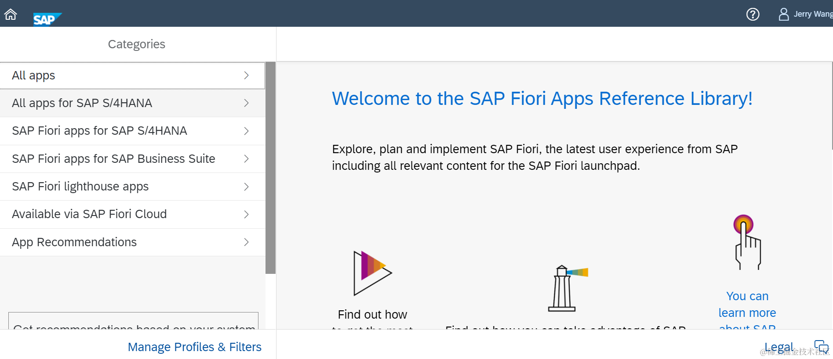Open the Jerry Wang user profile icon
833x359 pixels.
pos(783,14)
